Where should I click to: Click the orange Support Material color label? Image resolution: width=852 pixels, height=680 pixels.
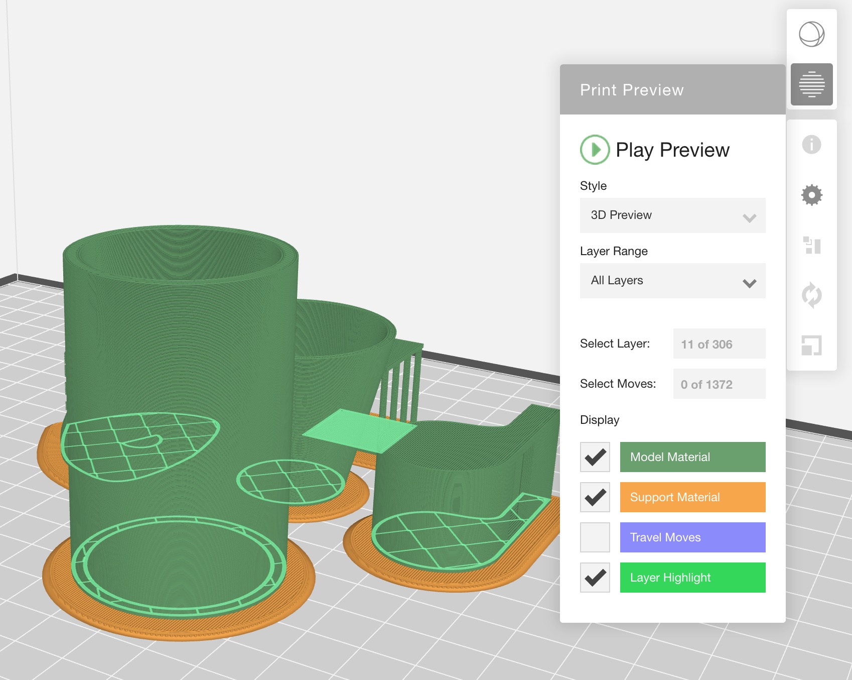click(692, 497)
